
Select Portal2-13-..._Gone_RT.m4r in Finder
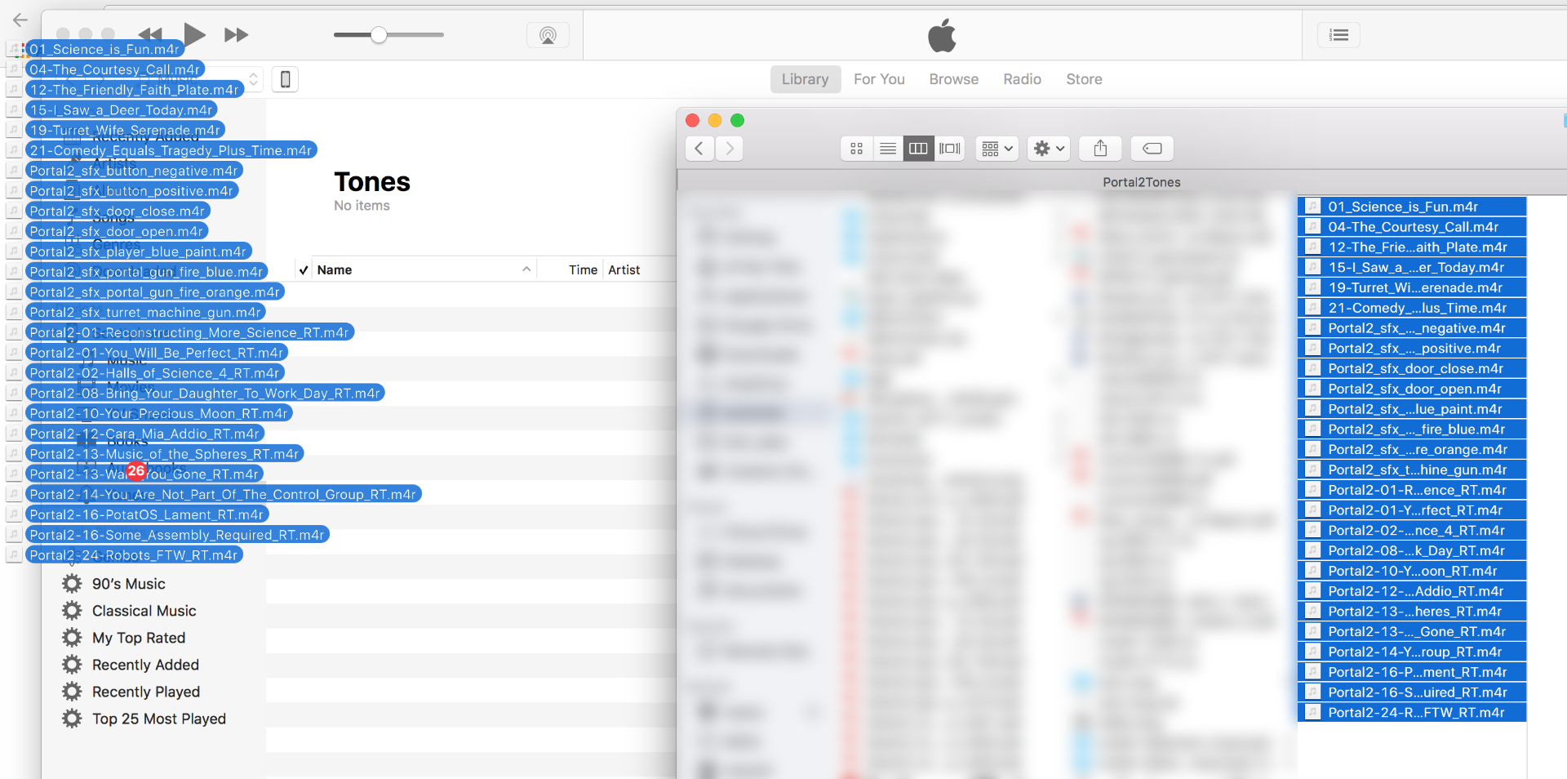point(1412,632)
